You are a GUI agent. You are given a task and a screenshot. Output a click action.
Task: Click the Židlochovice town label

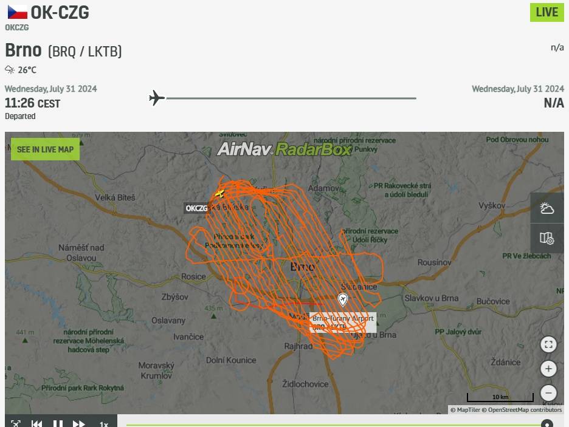[x=305, y=384]
